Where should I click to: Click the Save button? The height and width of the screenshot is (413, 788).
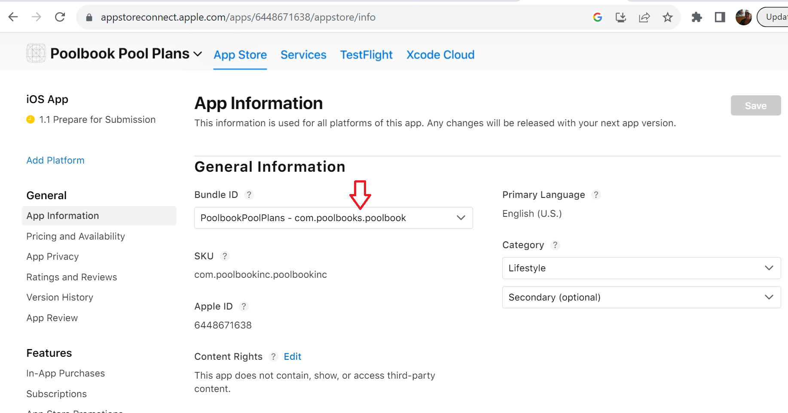click(756, 106)
